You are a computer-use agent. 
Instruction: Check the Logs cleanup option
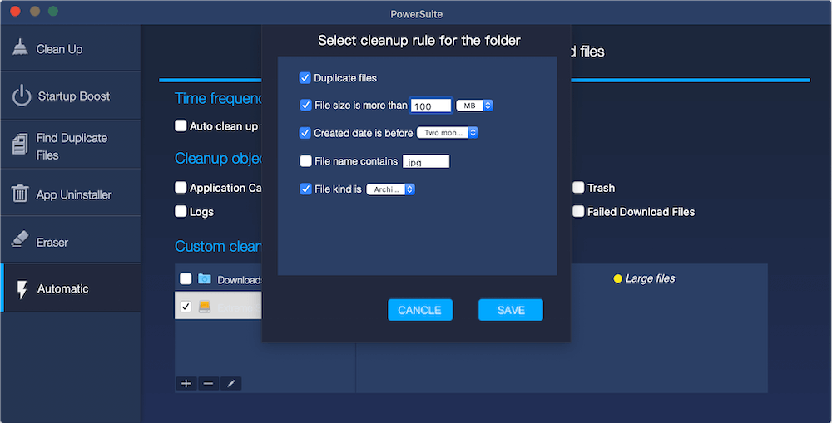tap(181, 211)
